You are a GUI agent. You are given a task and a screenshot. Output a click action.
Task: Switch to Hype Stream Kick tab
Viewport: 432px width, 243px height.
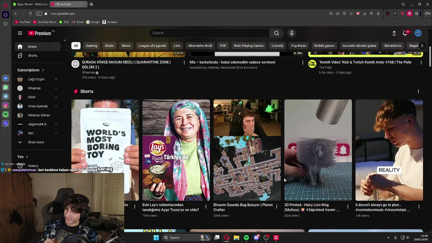pyautogui.click(x=30, y=4)
